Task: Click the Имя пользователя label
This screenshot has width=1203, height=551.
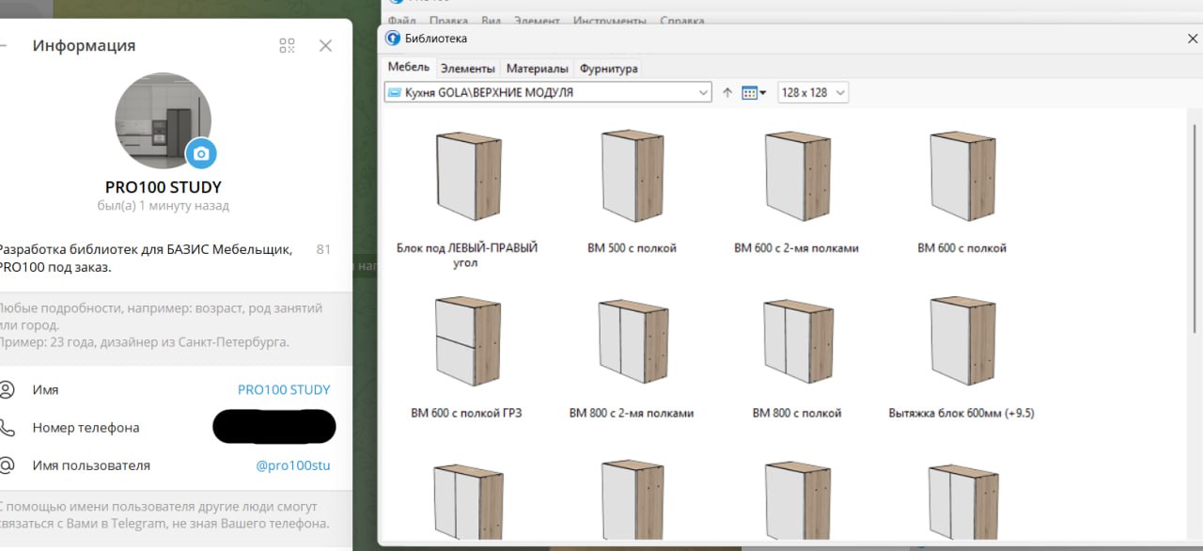Action: tap(91, 465)
